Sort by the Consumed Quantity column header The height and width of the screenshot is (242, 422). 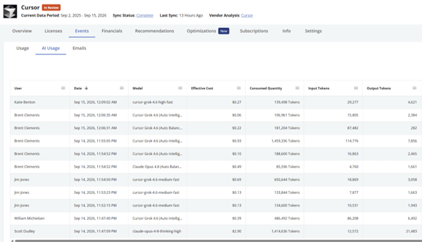[x=266, y=88]
